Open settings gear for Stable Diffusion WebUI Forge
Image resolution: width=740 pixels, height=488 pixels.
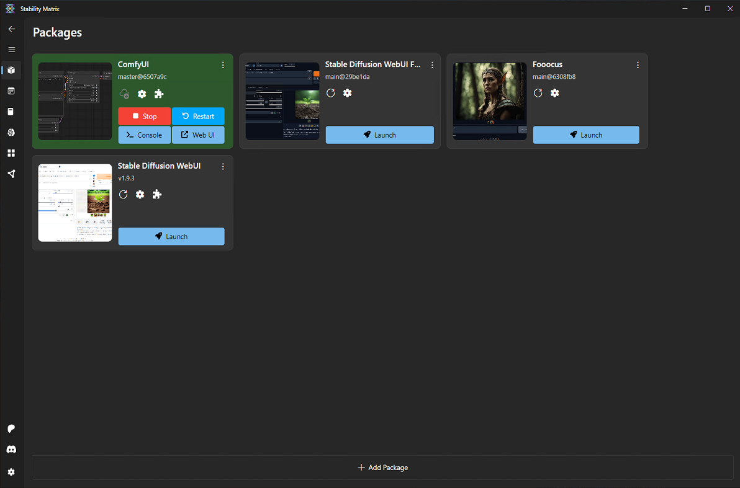click(348, 93)
